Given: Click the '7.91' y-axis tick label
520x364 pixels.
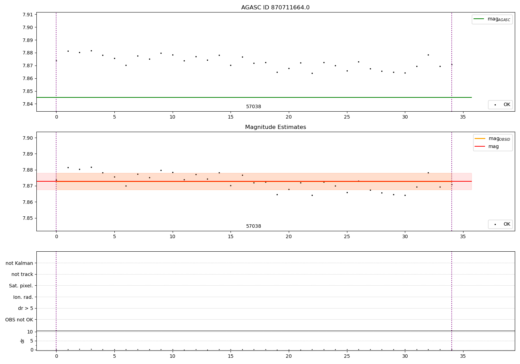Looking at the screenshot, I should 27,15.
